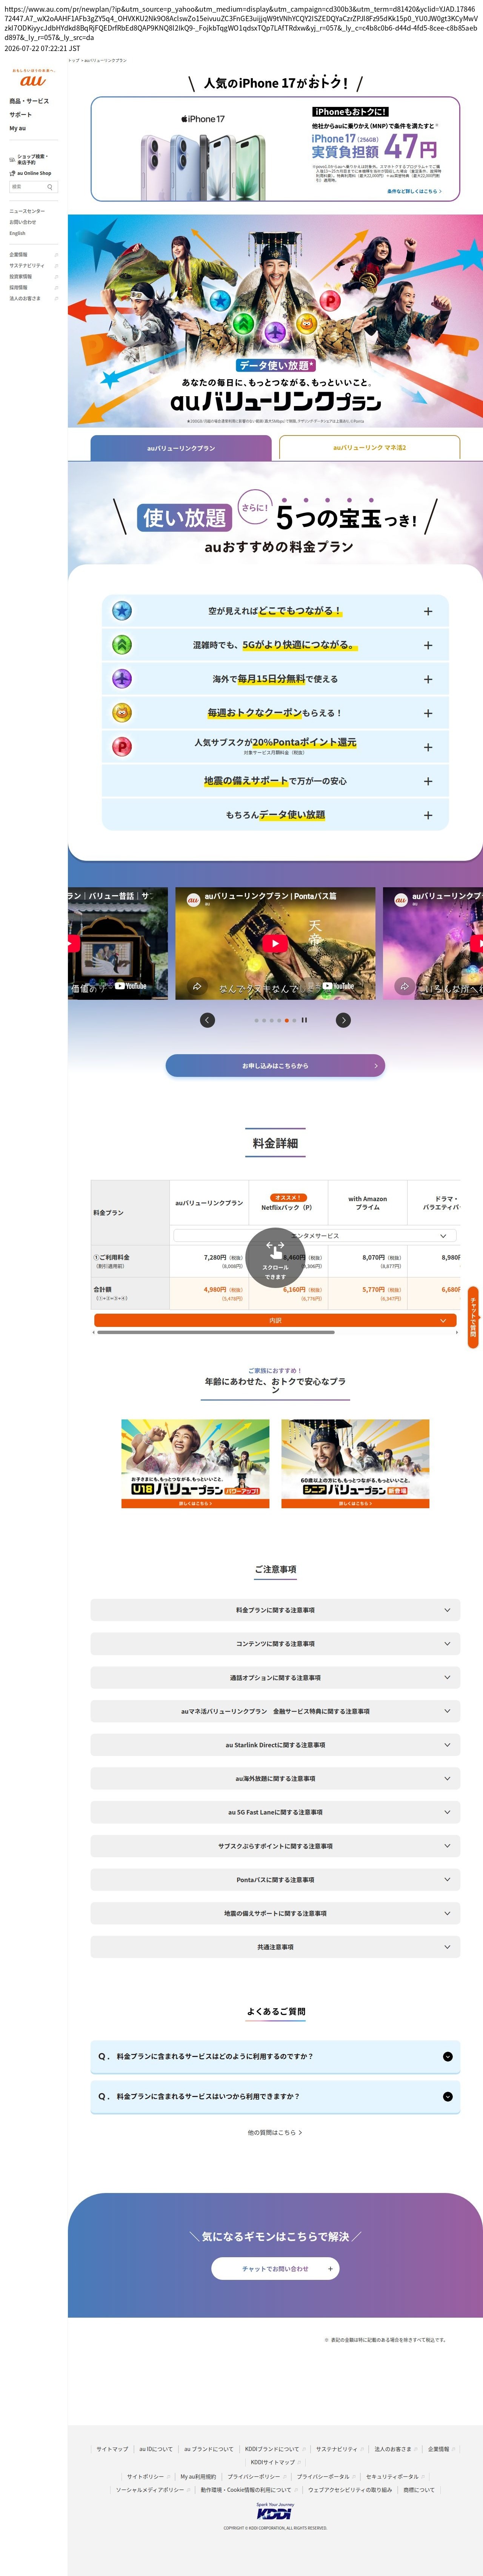Open the orange チャットで質問 side tab
Image resolution: width=483 pixels, height=2576 pixels.
click(x=473, y=1318)
